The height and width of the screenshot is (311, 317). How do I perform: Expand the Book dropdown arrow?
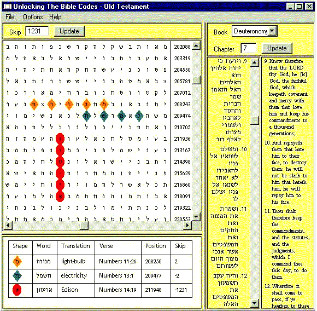click(272, 31)
